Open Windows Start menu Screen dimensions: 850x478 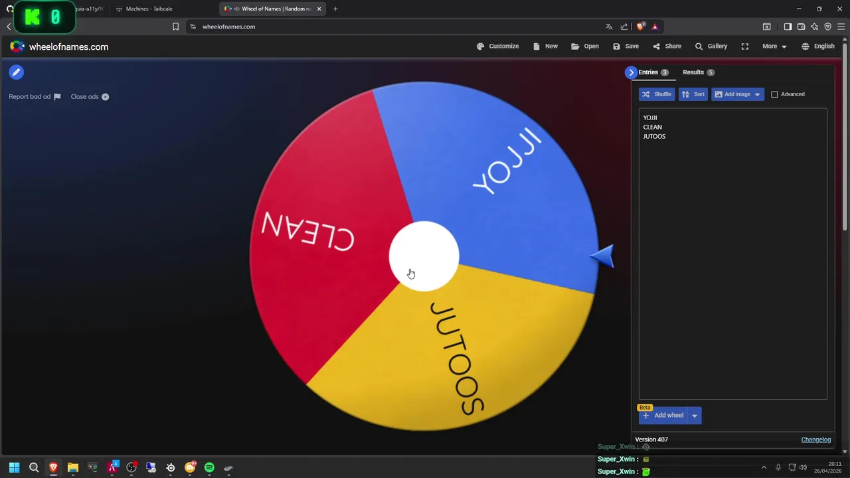(x=14, y=468)
